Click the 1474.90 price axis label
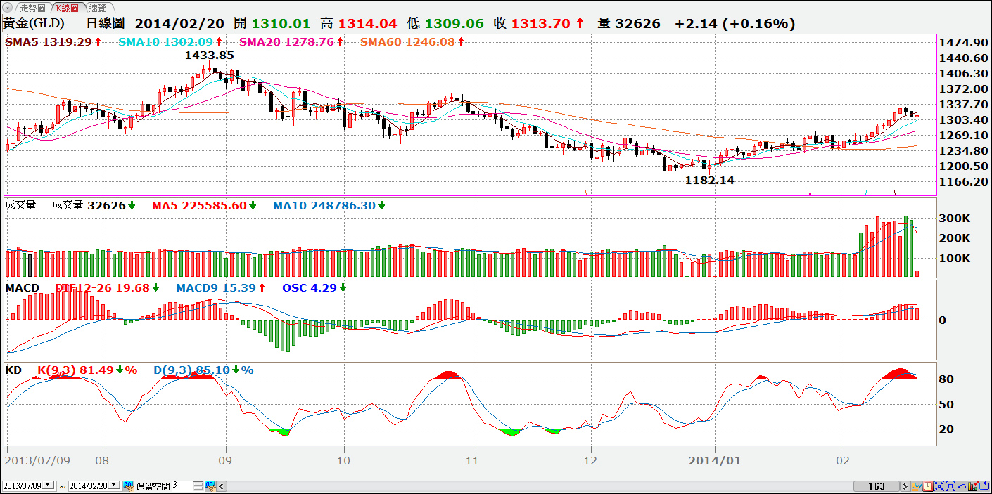Viewport: 992px width, 494px height. [963, 42]
